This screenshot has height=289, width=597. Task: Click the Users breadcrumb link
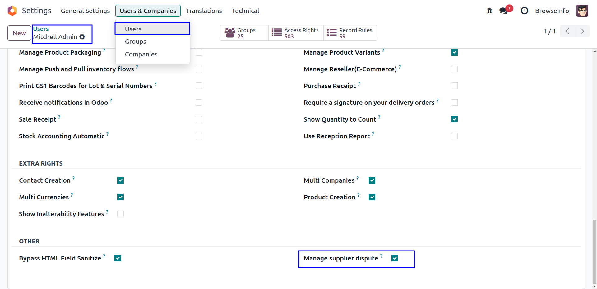click(x=41, y=29)
